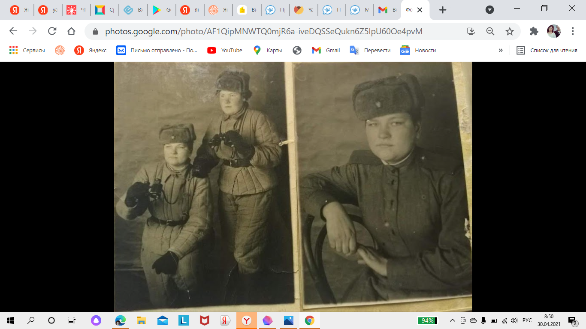Click the address bar URL field
The image size is (586, 329).
[264, 31]
